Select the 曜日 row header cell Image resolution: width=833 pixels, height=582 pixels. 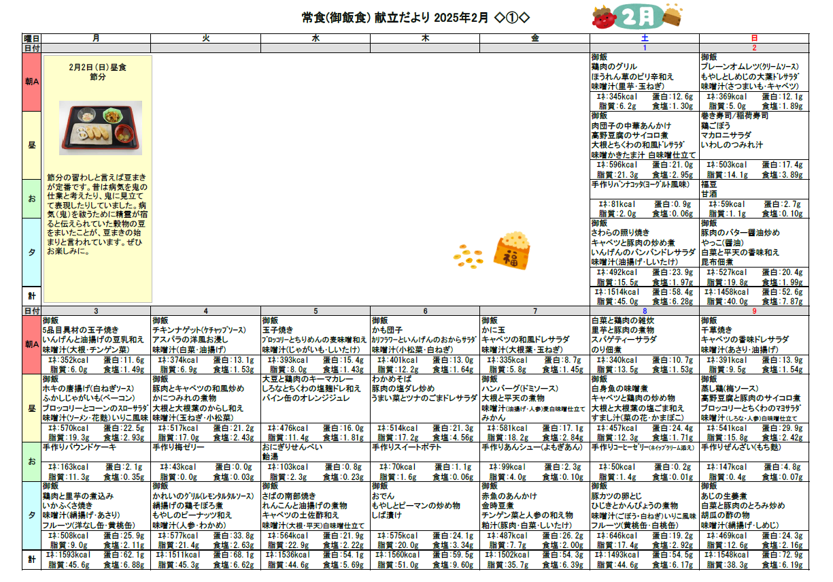[32, 39]
